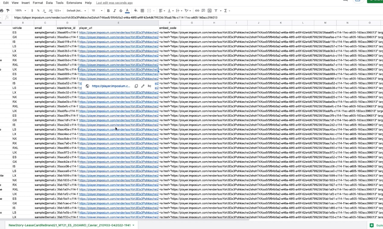This screenshot has height=229, width=383.
Task: Open the zoom level dropdown
Action: pos(20,11)
